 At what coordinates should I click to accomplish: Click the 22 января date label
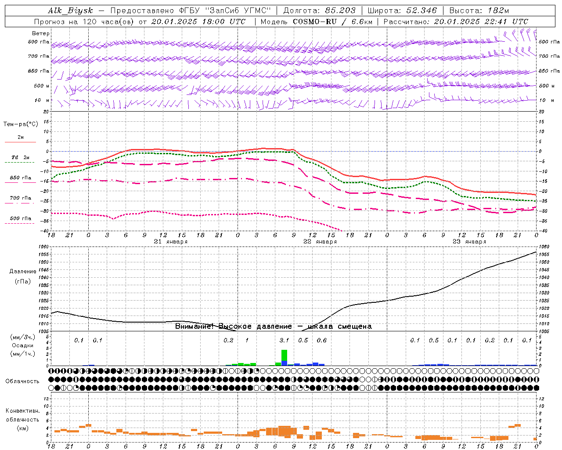[320, 242]
